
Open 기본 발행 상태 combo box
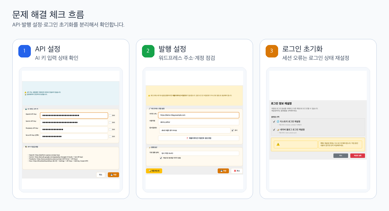click(x=199, y=153)
